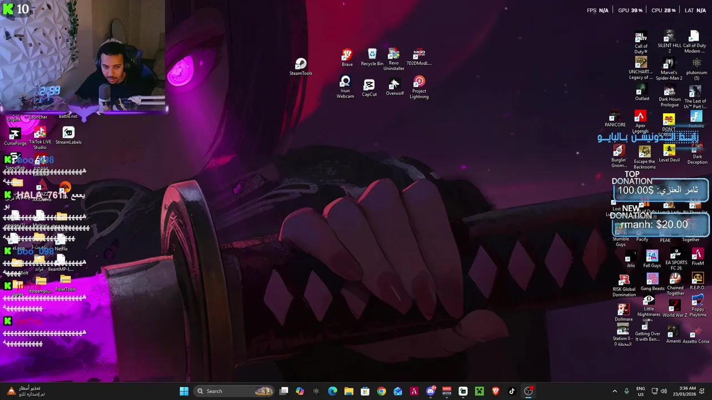The height and width of the screenshot is (400, 712).
Task: Launch the Outlast game shortcut
Action: [x=642, y=93]
